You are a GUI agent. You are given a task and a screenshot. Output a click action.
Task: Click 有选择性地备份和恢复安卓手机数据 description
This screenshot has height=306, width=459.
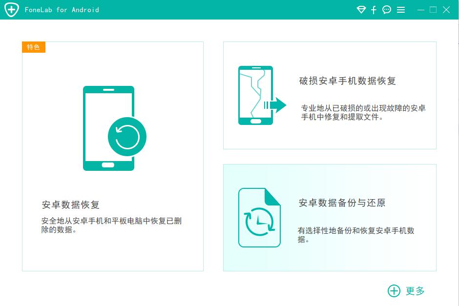point(356,235)
